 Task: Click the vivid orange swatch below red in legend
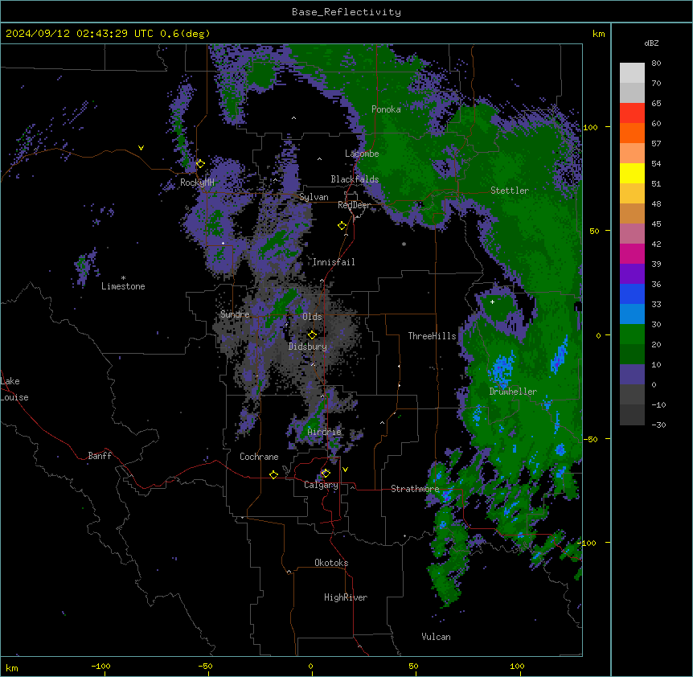(632, 133)
